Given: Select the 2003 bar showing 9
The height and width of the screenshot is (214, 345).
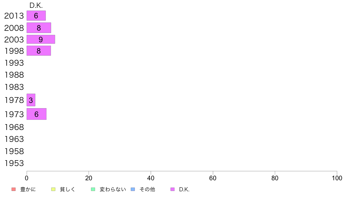Looking at the screenshot, I should (x=41, y=40).
